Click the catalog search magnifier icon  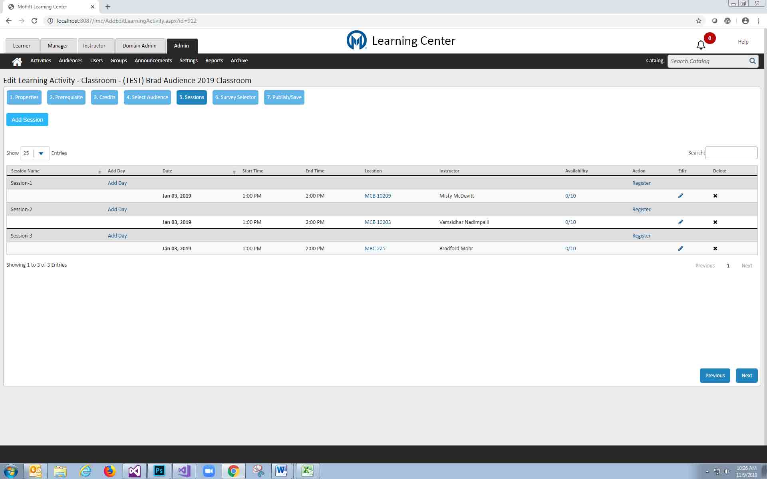(x=752, y=61)
